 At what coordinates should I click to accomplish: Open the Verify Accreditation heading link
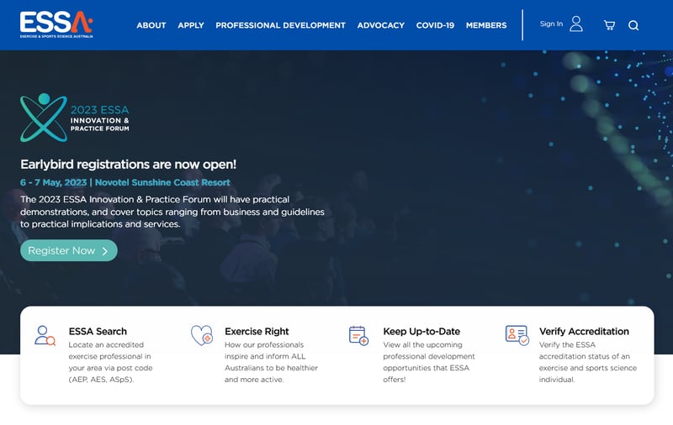[x=584, y=331]
